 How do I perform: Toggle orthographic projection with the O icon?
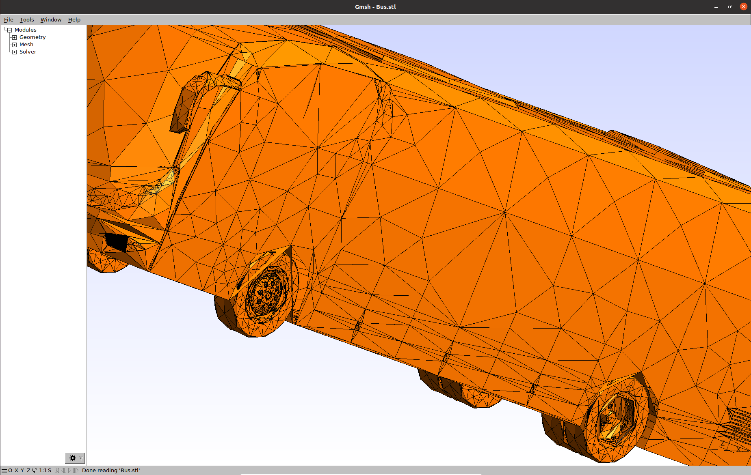pos(10,470)
